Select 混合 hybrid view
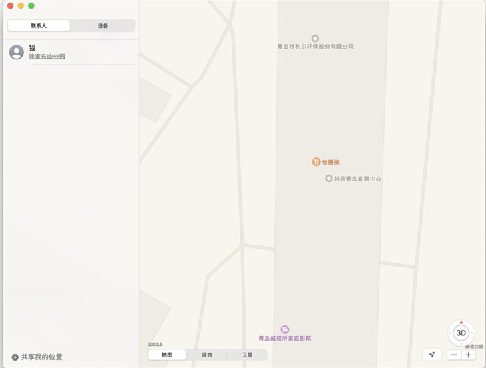Image resolution: width=486 pixels, height=368 pixels. [207, 355]
